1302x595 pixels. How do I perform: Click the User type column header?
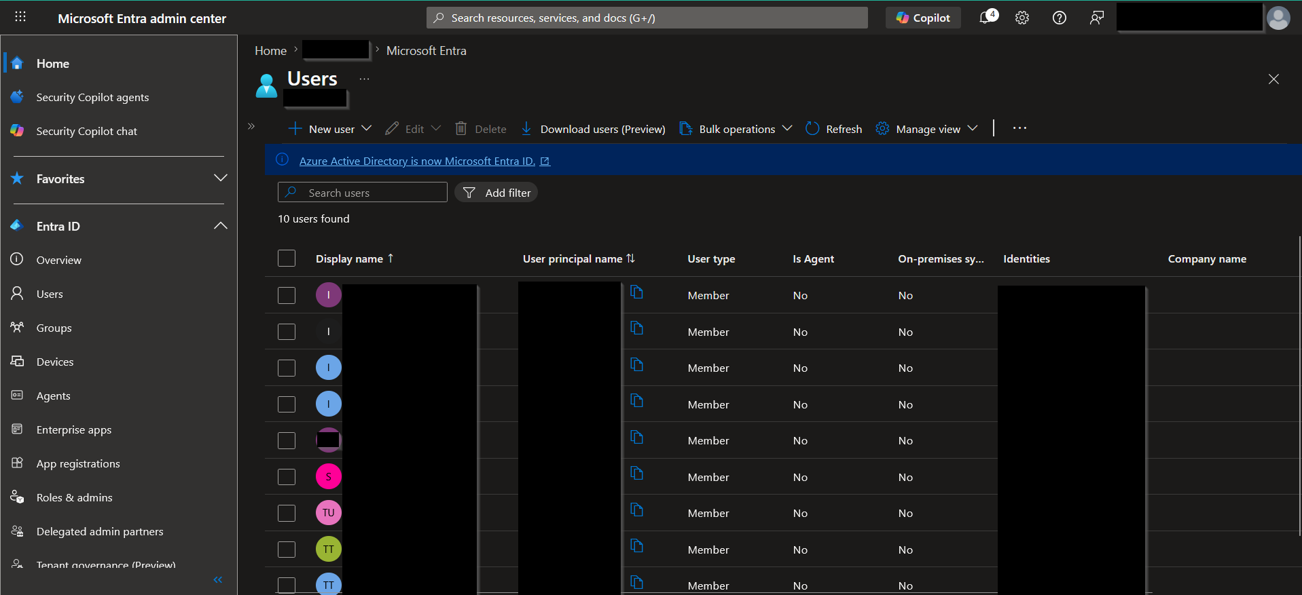pos(711,258)
